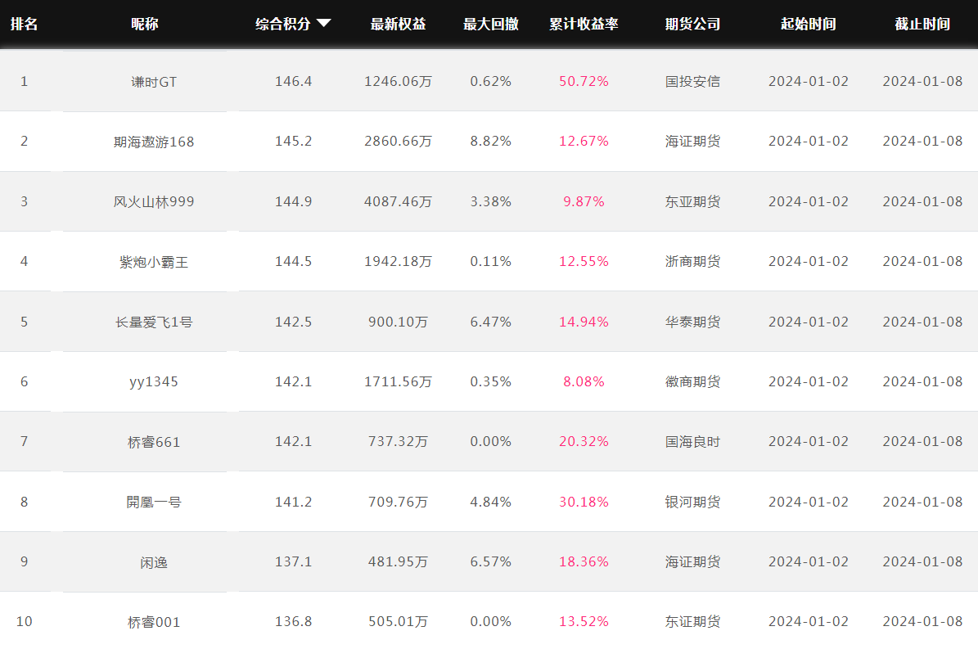
Task: Select nickname 紫炮小霸王
Action: click(x=154, y=262)
